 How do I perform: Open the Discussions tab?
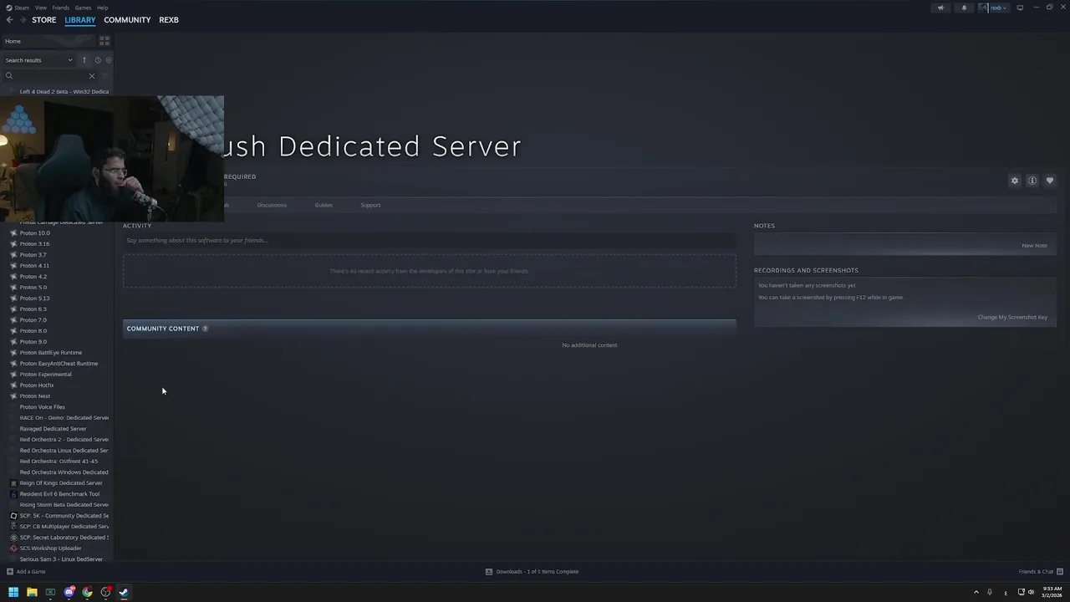(272, 205)
